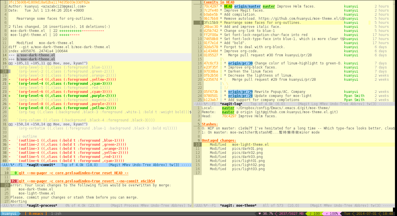Toggle hunk '@@ -105,11 +105,11 @@' header
Screen dimensions: 397x216
48,63
